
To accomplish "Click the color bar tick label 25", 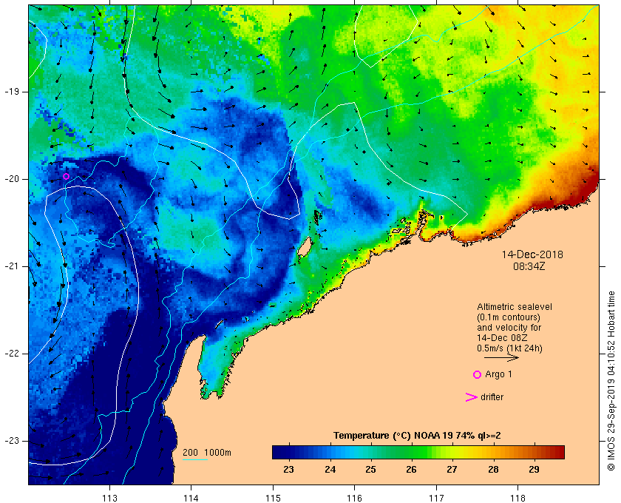I will pos(370,470).
